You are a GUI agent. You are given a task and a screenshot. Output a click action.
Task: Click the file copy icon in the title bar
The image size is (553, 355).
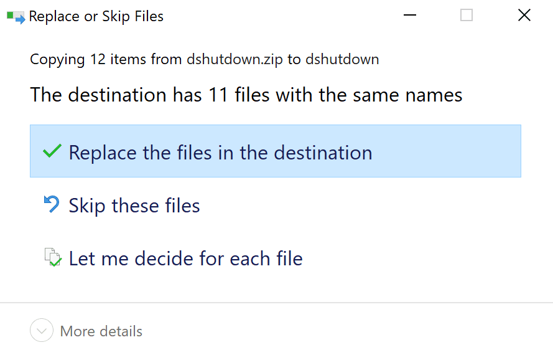(x=16, y=17)
